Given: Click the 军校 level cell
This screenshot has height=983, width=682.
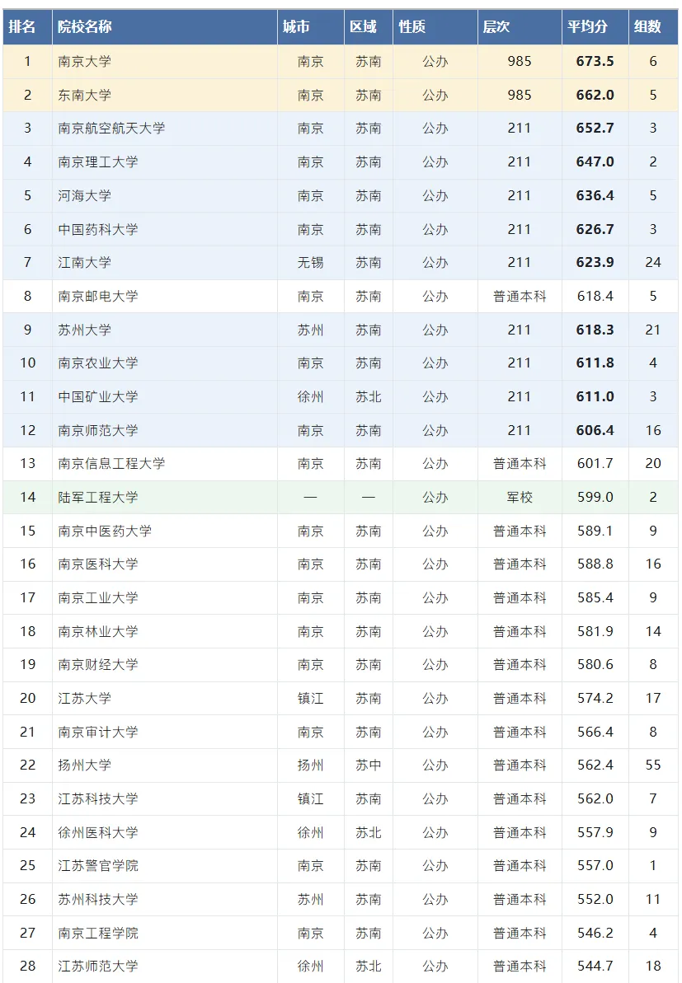Looking at the screenshot, I should [x=520, y=497].
